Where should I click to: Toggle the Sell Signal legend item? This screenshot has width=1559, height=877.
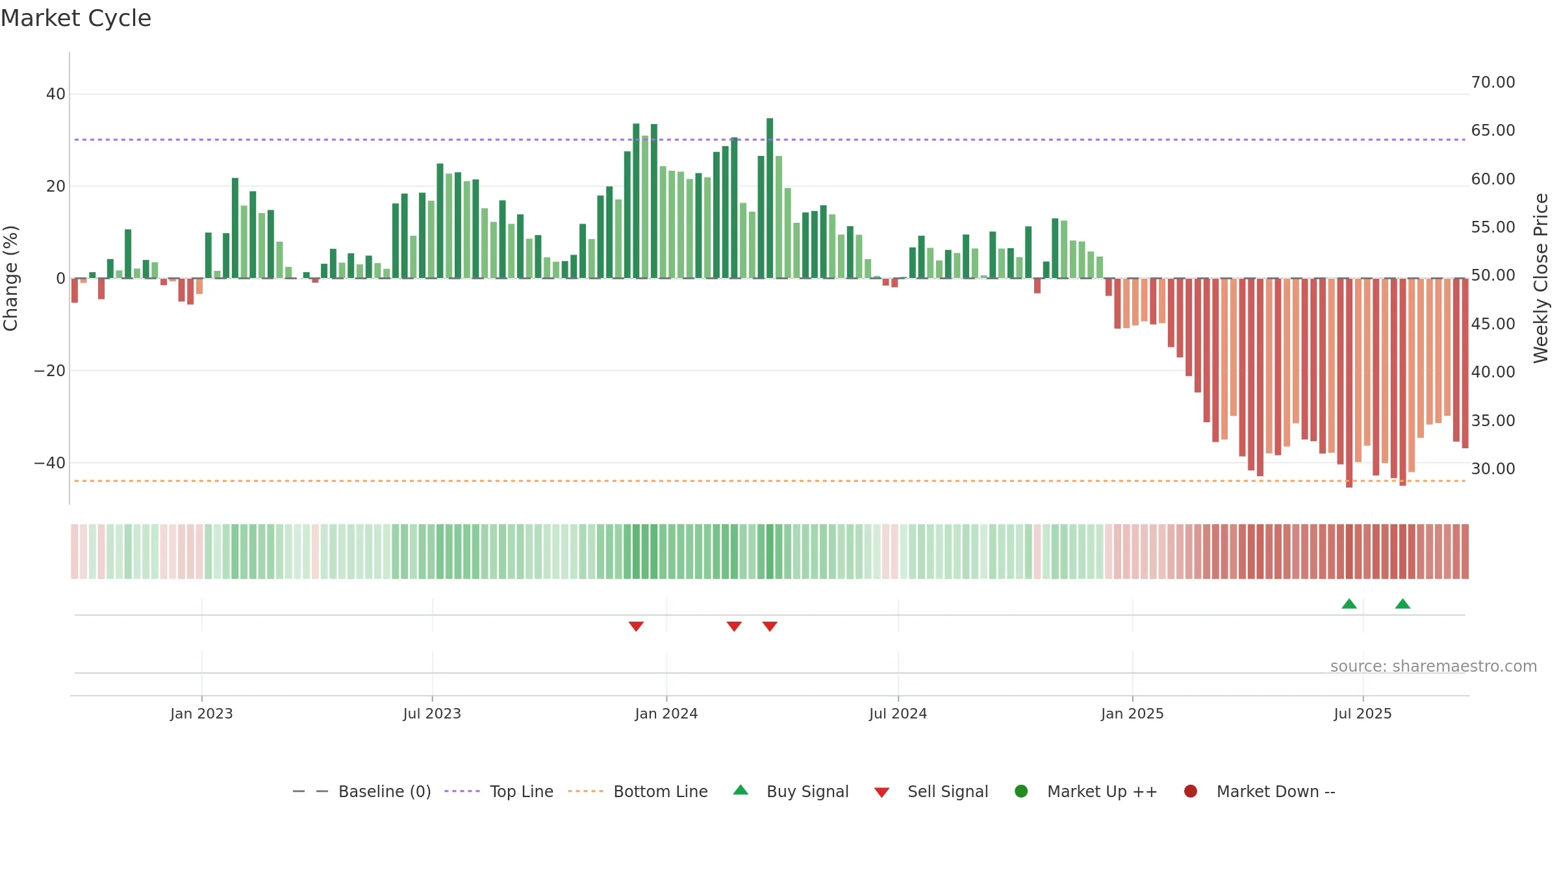click(x=931, y=791)
